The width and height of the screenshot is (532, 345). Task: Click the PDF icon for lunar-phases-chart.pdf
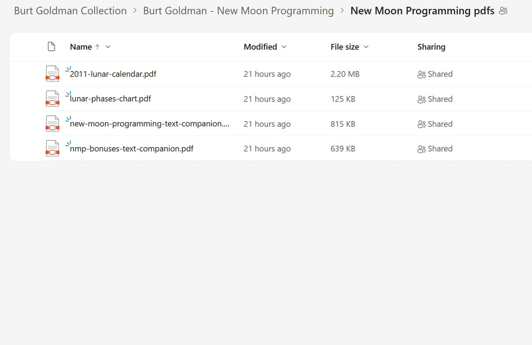pyautogui.click(x=52, y=99)
